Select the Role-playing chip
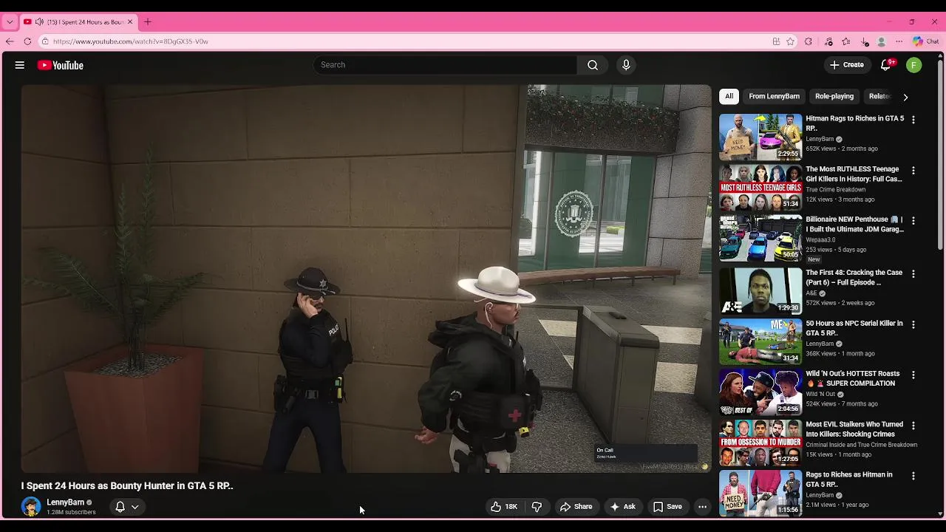 coord(834,96)
